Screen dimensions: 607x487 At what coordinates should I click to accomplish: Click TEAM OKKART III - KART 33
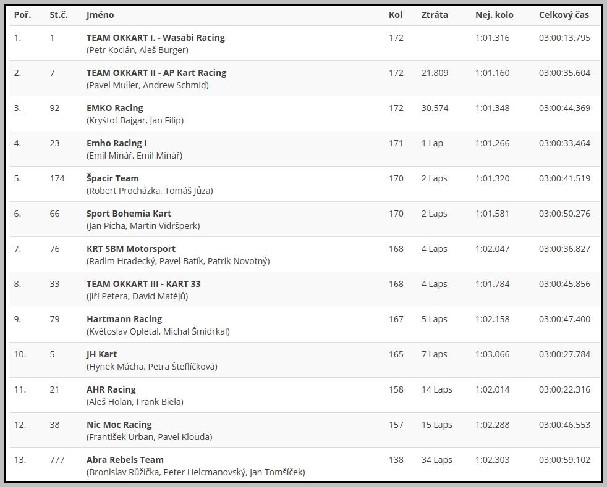pyautogui.click(x=143, y=284)
